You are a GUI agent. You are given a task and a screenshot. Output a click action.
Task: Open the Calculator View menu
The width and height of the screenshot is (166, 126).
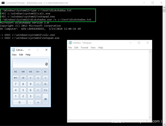click(14, 55)
